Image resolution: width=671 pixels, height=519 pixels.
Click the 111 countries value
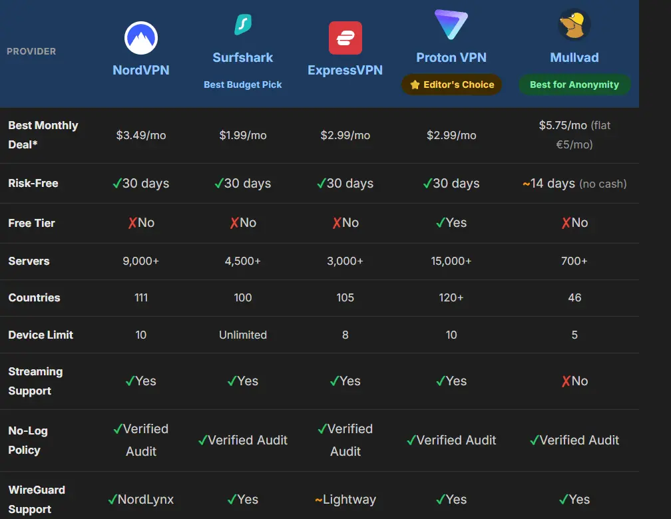pos(141,298)
